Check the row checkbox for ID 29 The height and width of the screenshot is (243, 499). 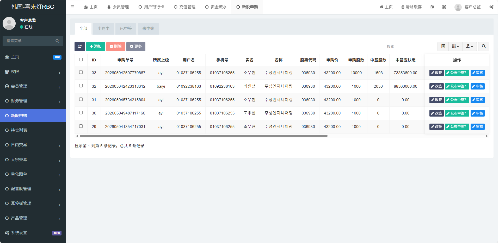click(81, 126)
